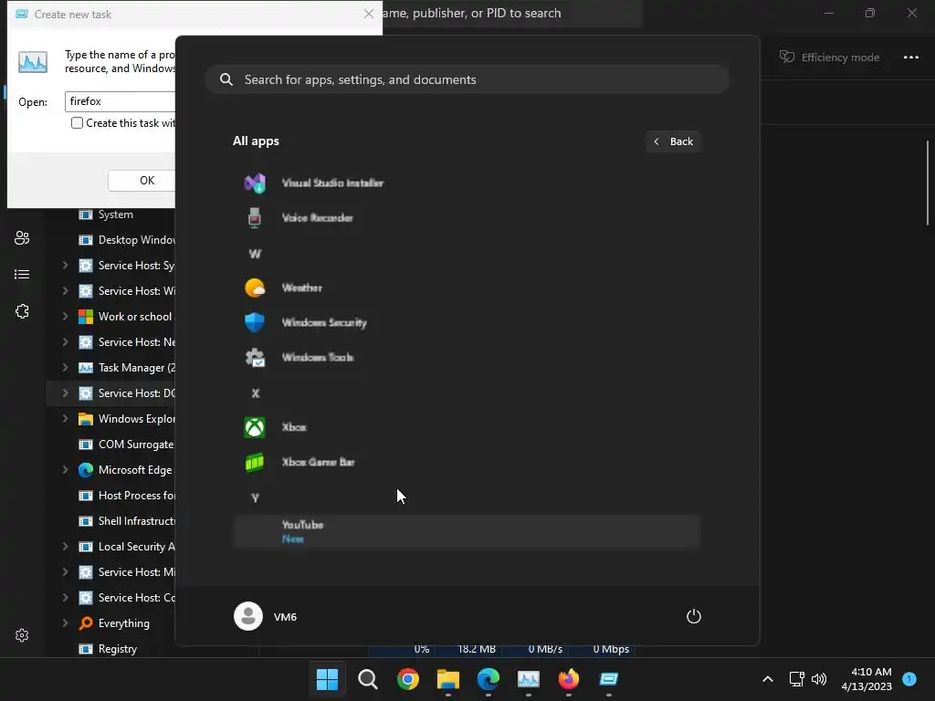The width and height of the screenshot is (935, 701).
Task: Click the Efficiency mode button in Task Manager
Action: [x=829, y=58]
